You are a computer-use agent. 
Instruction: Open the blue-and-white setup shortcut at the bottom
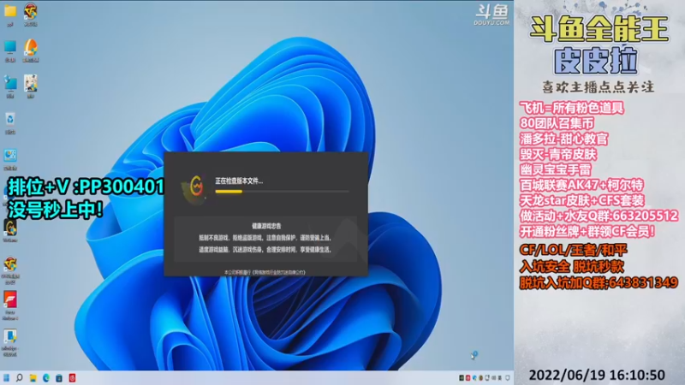[10, 336]
